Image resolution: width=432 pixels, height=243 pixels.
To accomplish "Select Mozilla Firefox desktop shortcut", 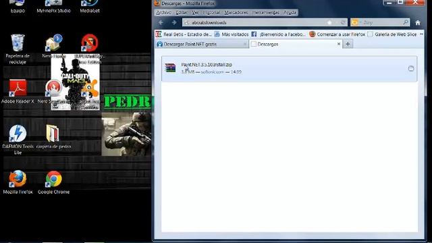I will click(x=18, y=182).
